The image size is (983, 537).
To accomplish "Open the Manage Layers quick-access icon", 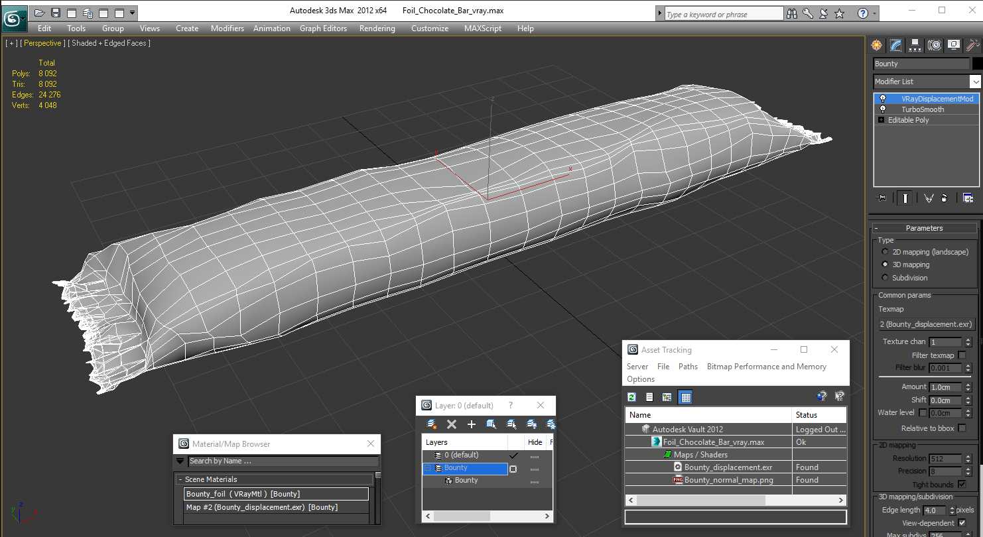I will 87,13.
